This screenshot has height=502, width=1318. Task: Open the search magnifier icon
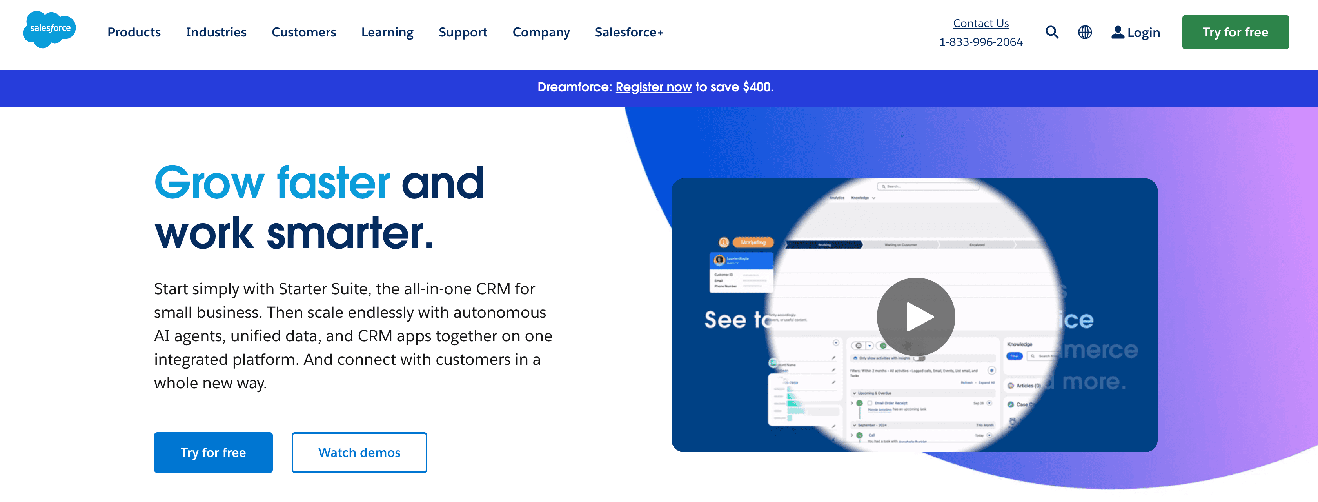(x=1051, y=32)
